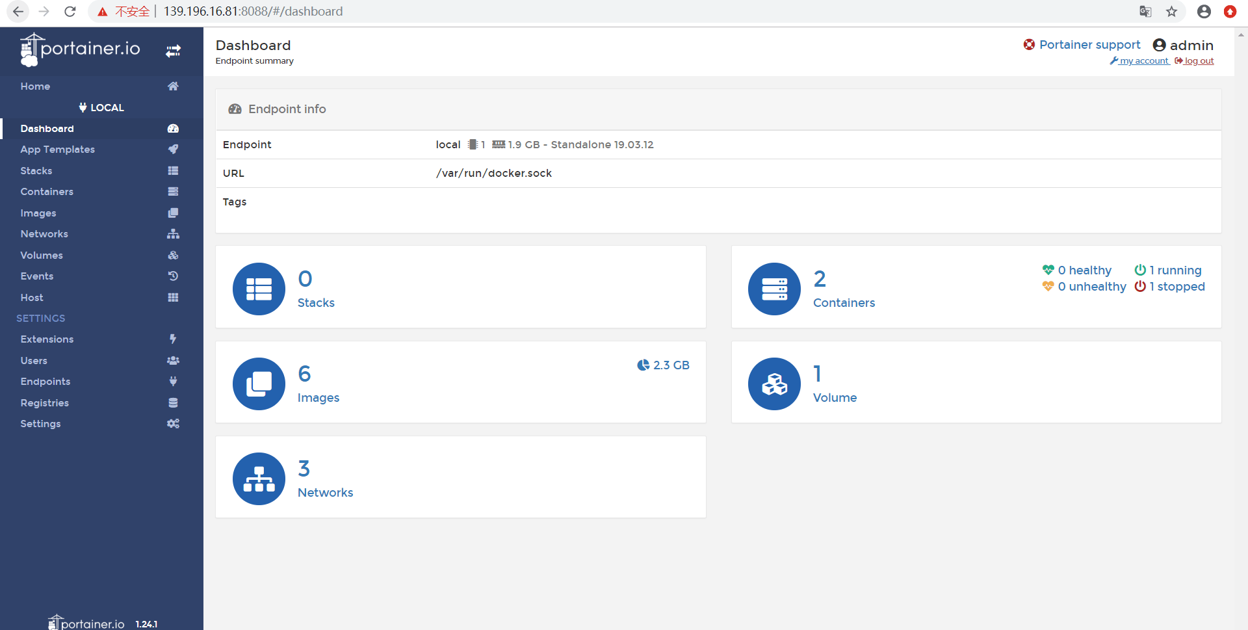Open Containers in the sidebar
This screenshot has height=630, width=1248.
click(47, 192)
